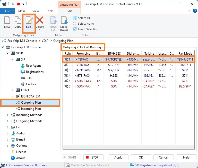This screenshot has width=198, height=168.
Task: Expand the H.323 tree node
Action: click(13, 90)
